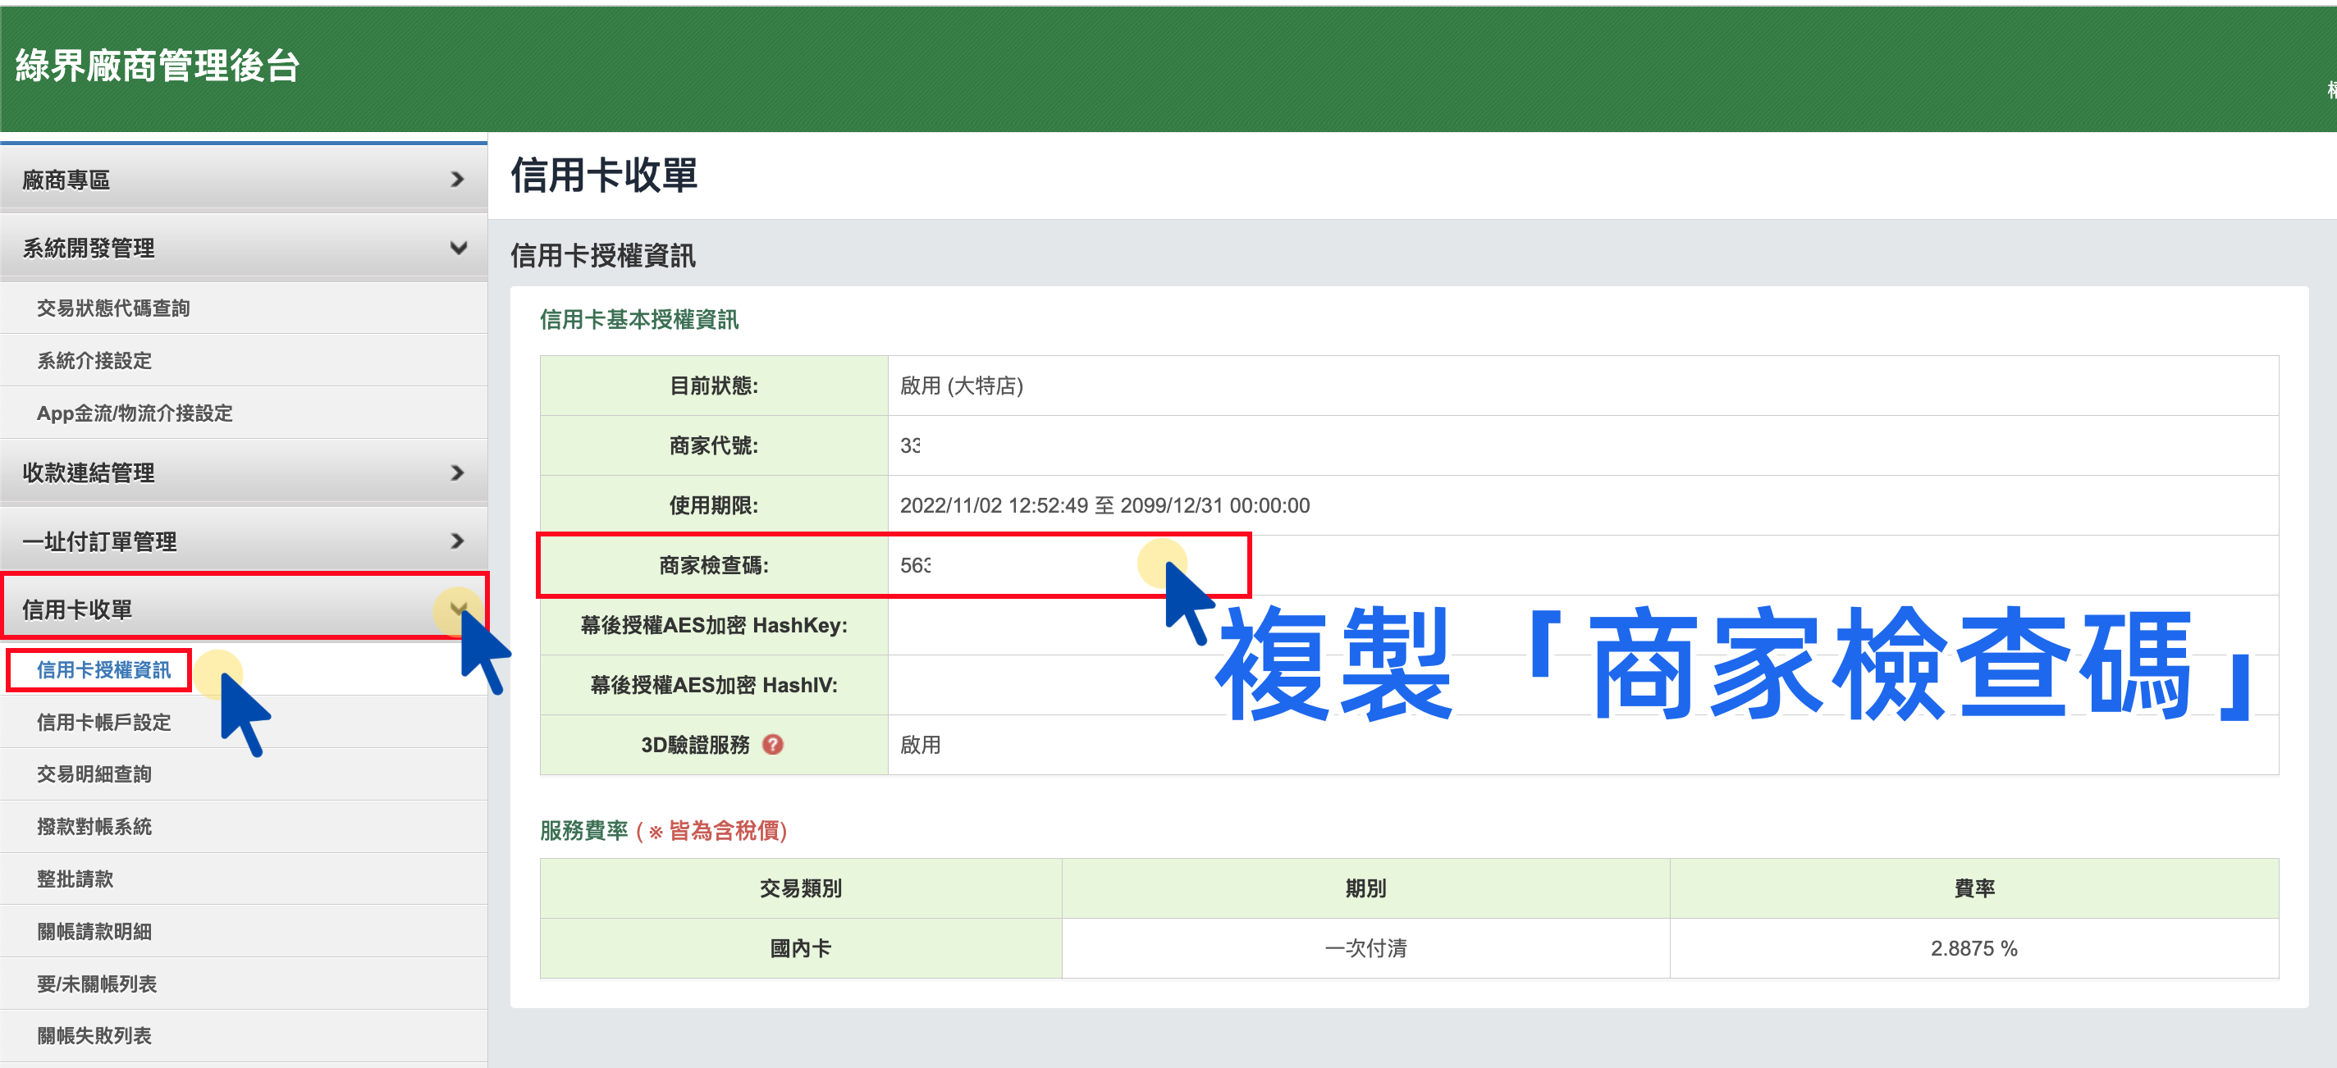Open 交易狀態代碼查詢 in sidebar
The height and width of the screenshot is (1068, 2337).
[113, 308]
